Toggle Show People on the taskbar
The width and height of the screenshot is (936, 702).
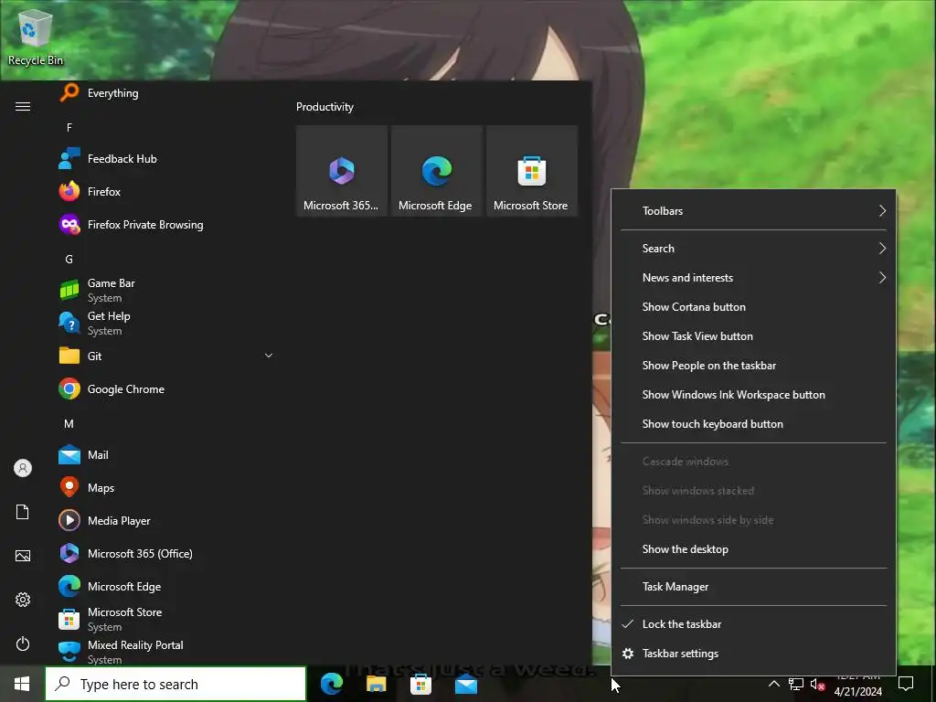click(753, 366)
